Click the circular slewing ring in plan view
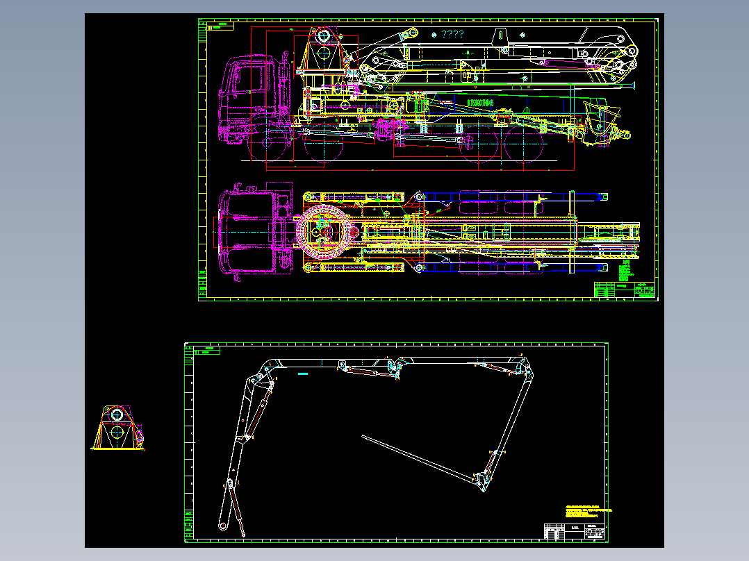The image size is (749, 561). tap(324, 232)
